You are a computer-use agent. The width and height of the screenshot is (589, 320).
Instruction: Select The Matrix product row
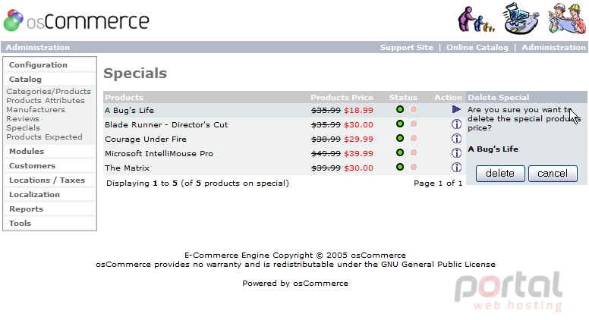[285, 168]
